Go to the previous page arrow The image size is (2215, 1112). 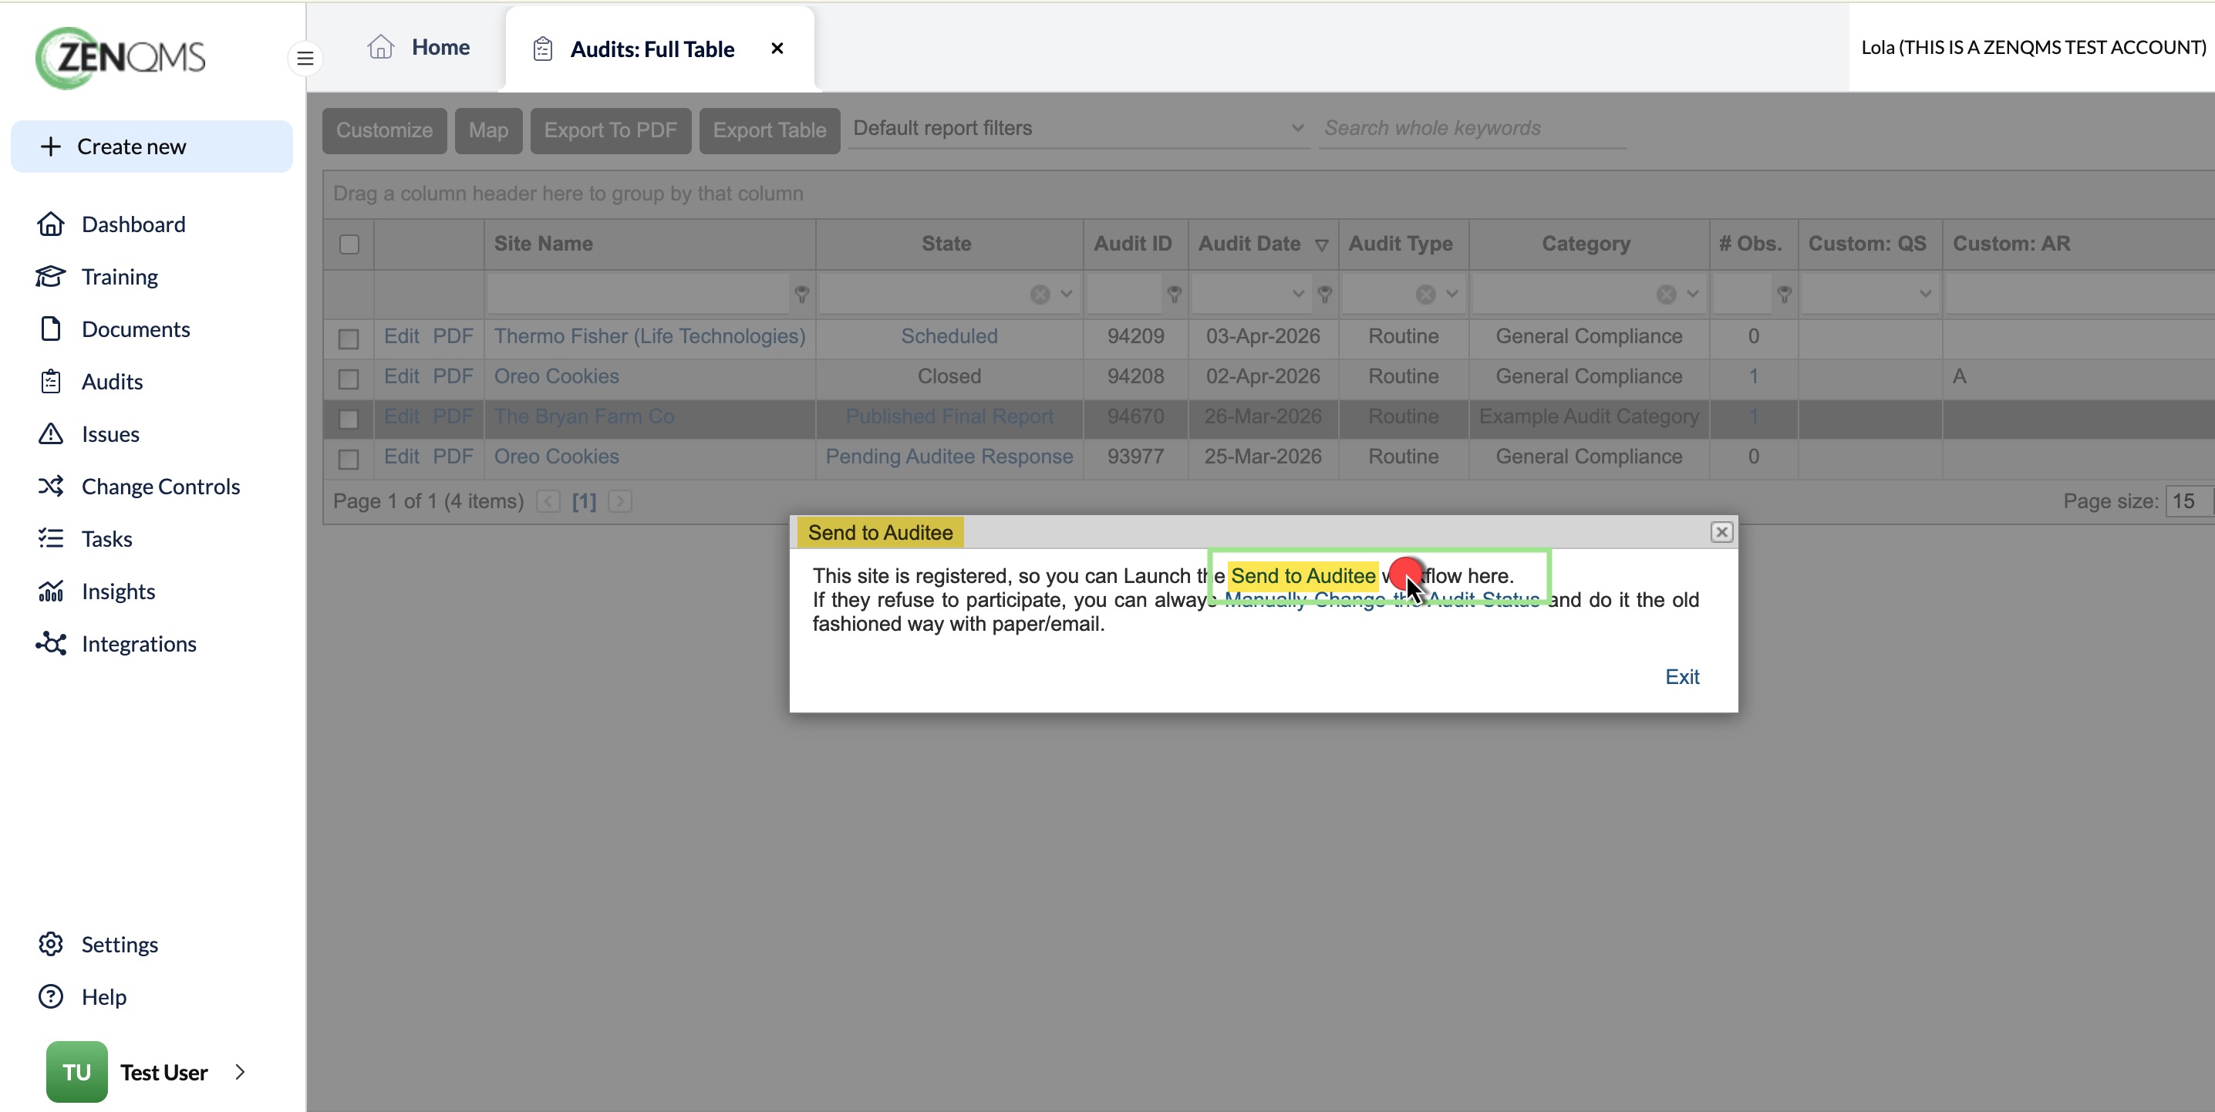point(548,501)
